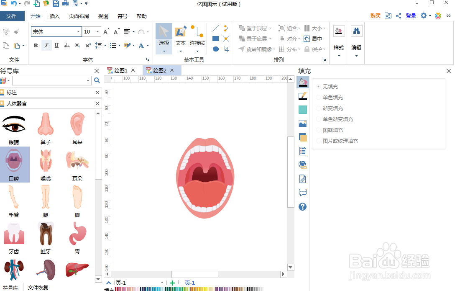Pick a swatch from the bottom color bar
The image size is (455, 291).
[167, 289]
